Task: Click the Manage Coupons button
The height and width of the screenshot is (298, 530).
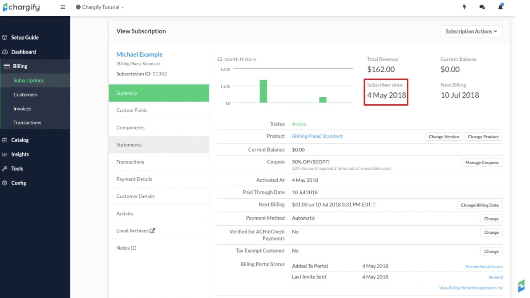Action: point(482,163)
